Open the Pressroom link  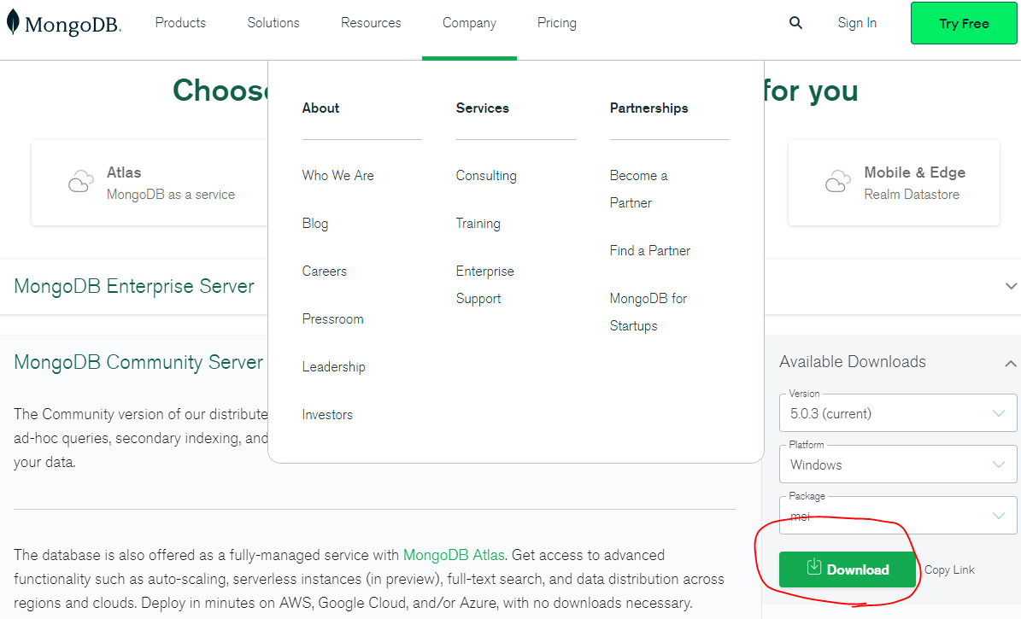point(332,319)
